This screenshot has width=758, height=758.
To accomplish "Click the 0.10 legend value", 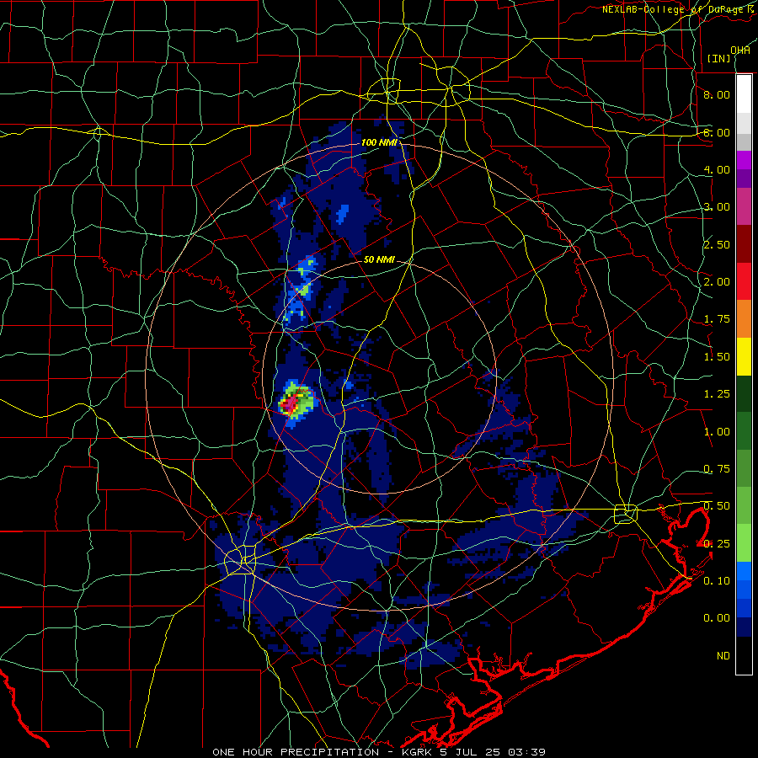I will pos(717,581).
